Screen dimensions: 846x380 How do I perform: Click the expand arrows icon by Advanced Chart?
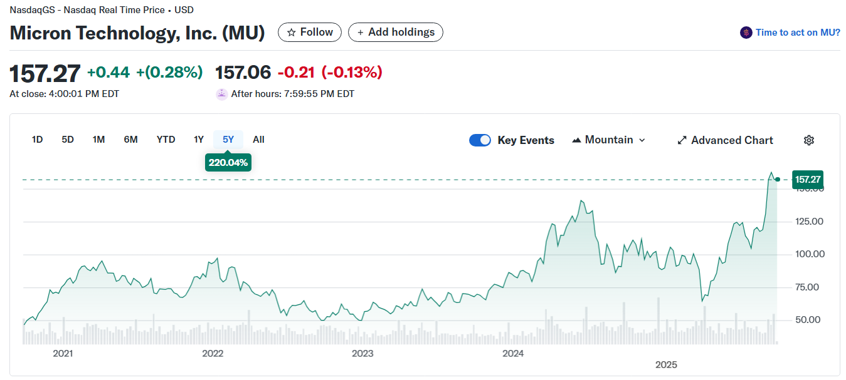coord(682,140)
